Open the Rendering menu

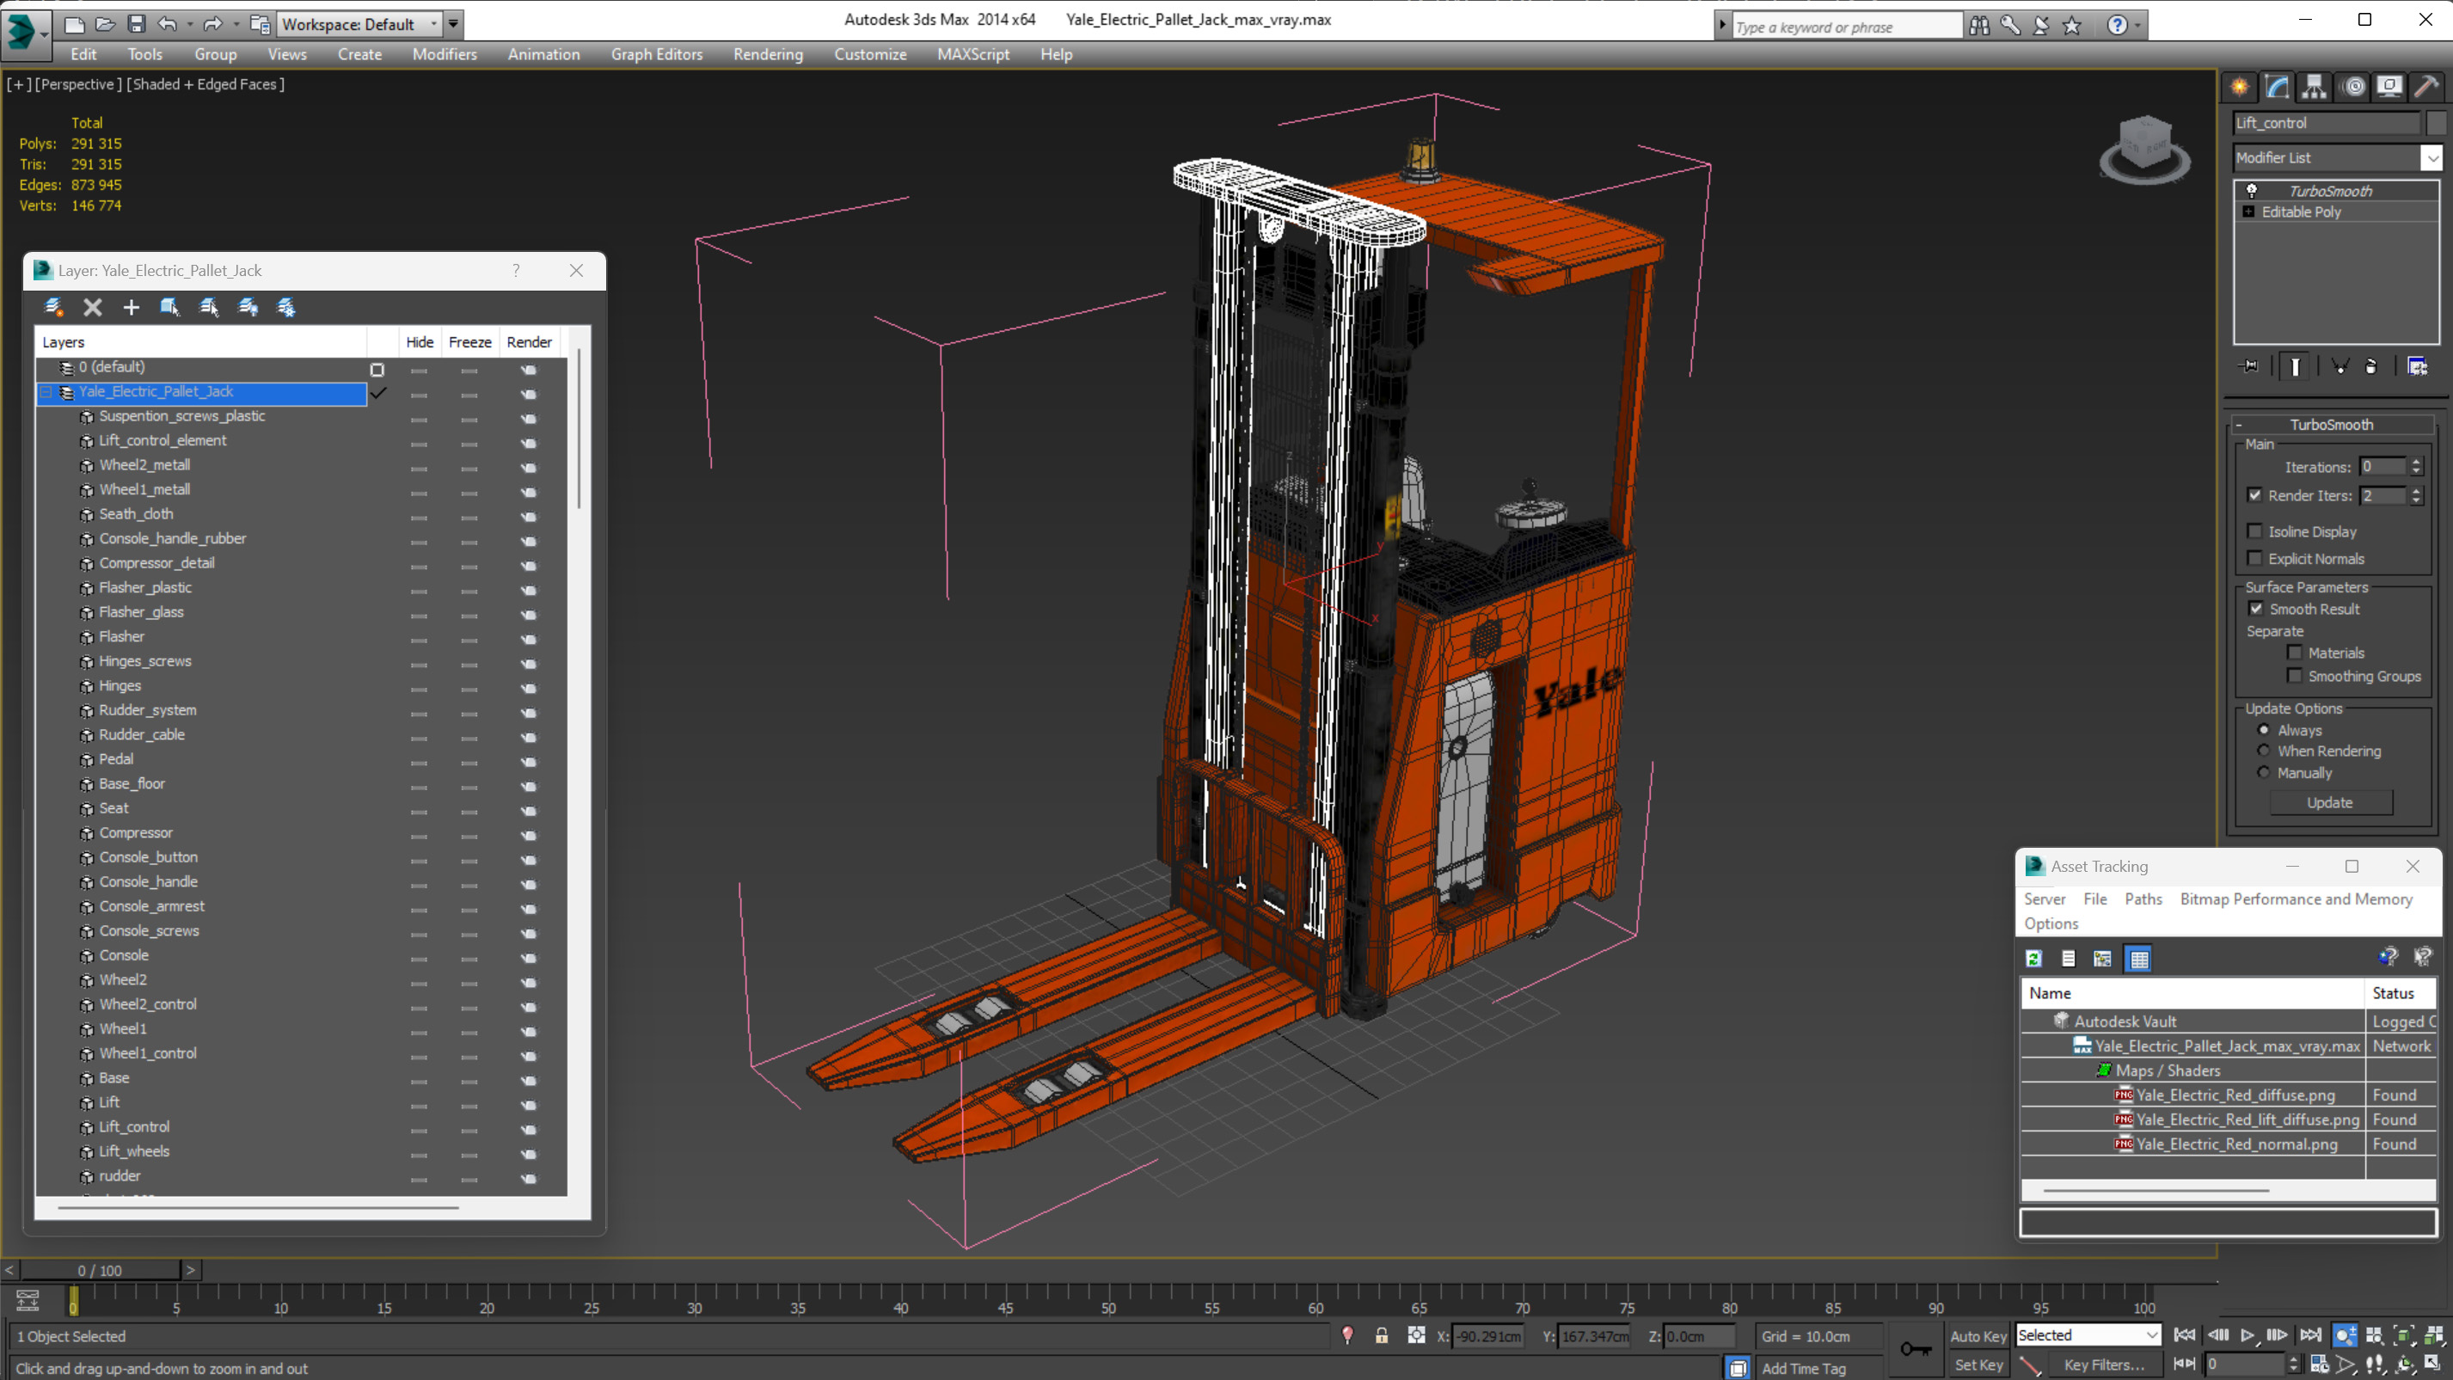768,54
